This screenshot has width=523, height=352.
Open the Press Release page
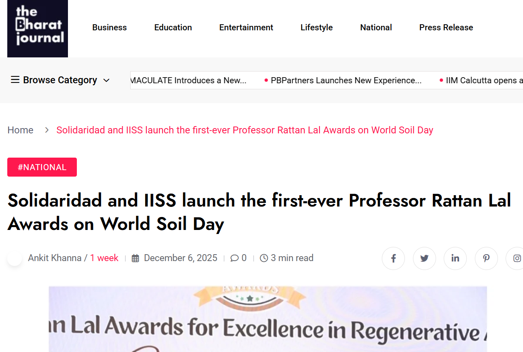[x=446, y=27]
